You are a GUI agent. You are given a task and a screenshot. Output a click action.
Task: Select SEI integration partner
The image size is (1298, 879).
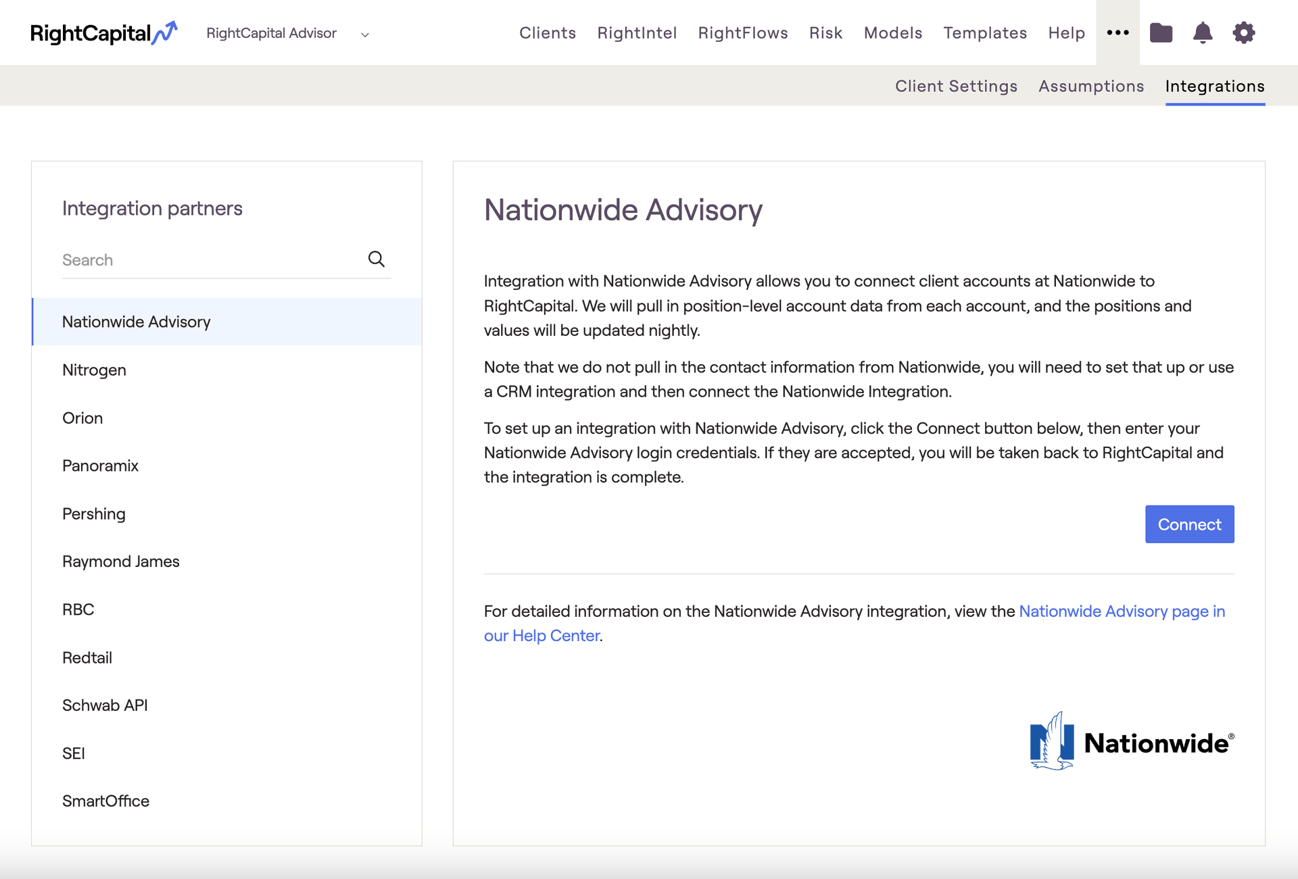click(226, 753)
